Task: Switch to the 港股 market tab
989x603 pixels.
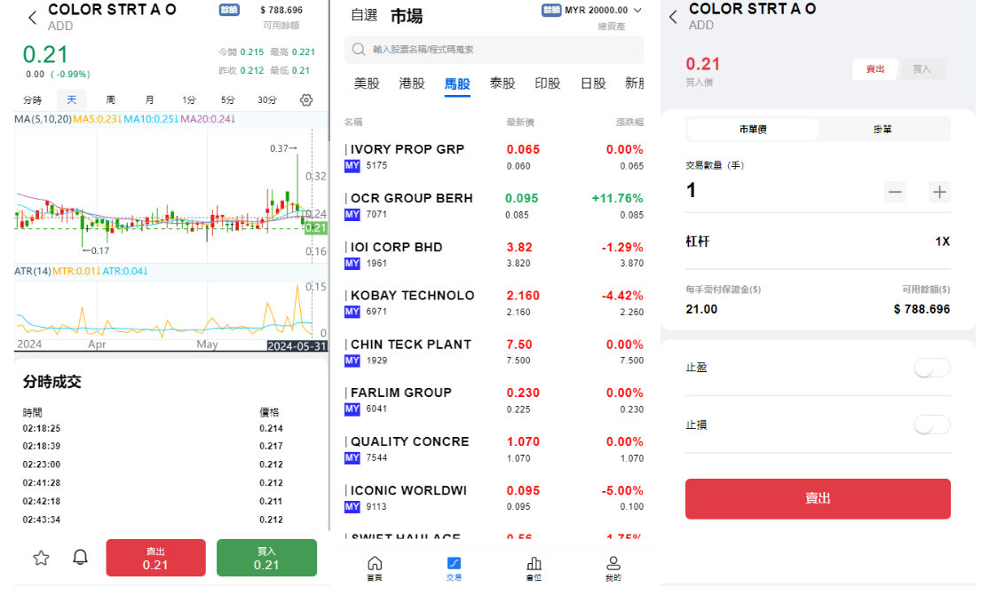Action: coord(412,83)
